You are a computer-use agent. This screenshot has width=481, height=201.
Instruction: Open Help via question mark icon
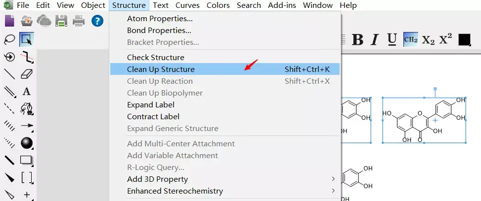click(97, 21)
